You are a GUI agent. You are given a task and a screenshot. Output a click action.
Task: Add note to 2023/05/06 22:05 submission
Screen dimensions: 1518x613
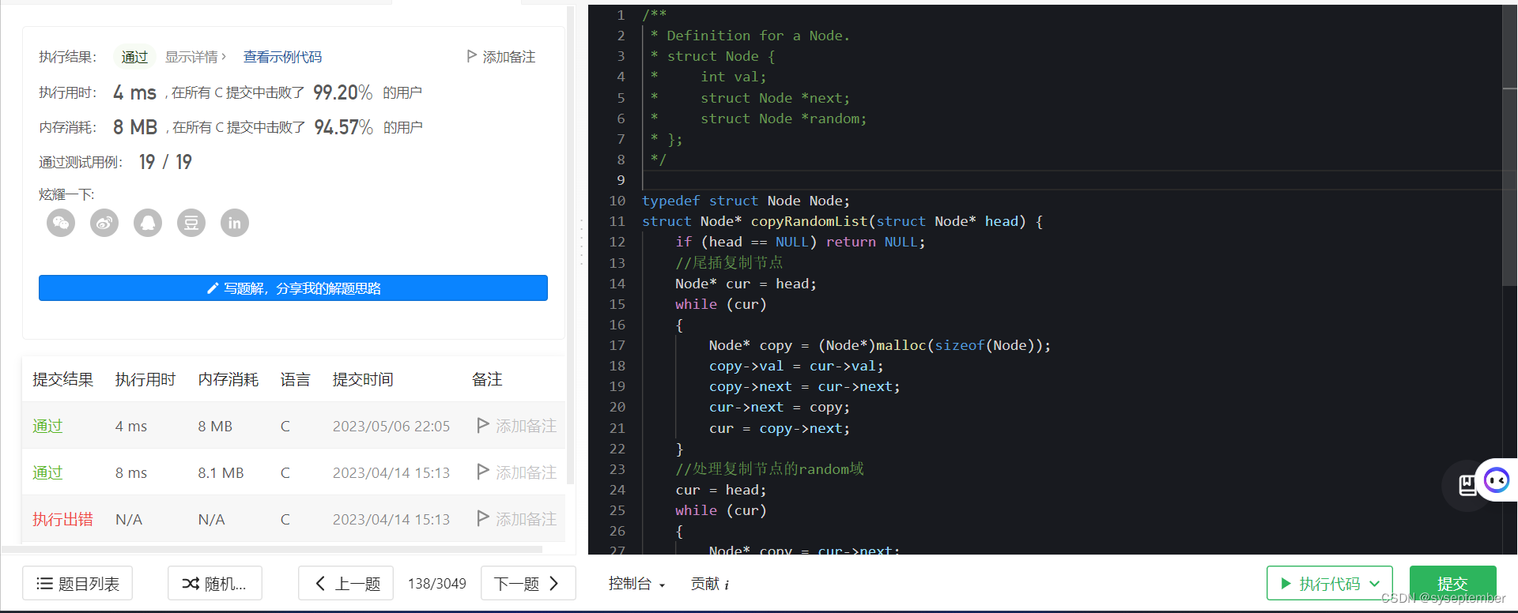coord(517,426)
